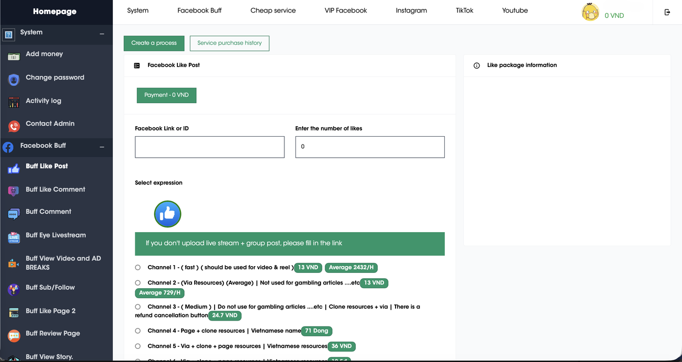682x362 pixels.
Task: Click the logout icon in top bar
Action: point(667,12)
